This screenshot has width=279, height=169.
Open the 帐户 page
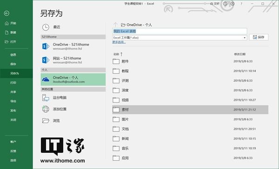(13, 142)
